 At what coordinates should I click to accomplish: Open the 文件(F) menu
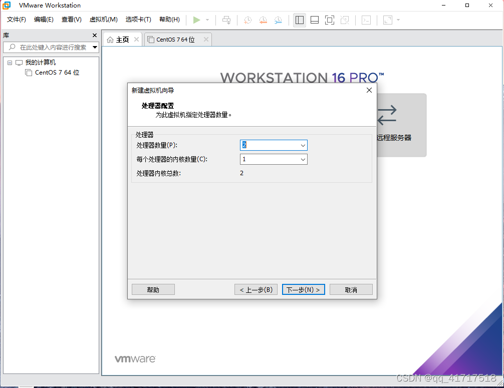coord(17,20)
